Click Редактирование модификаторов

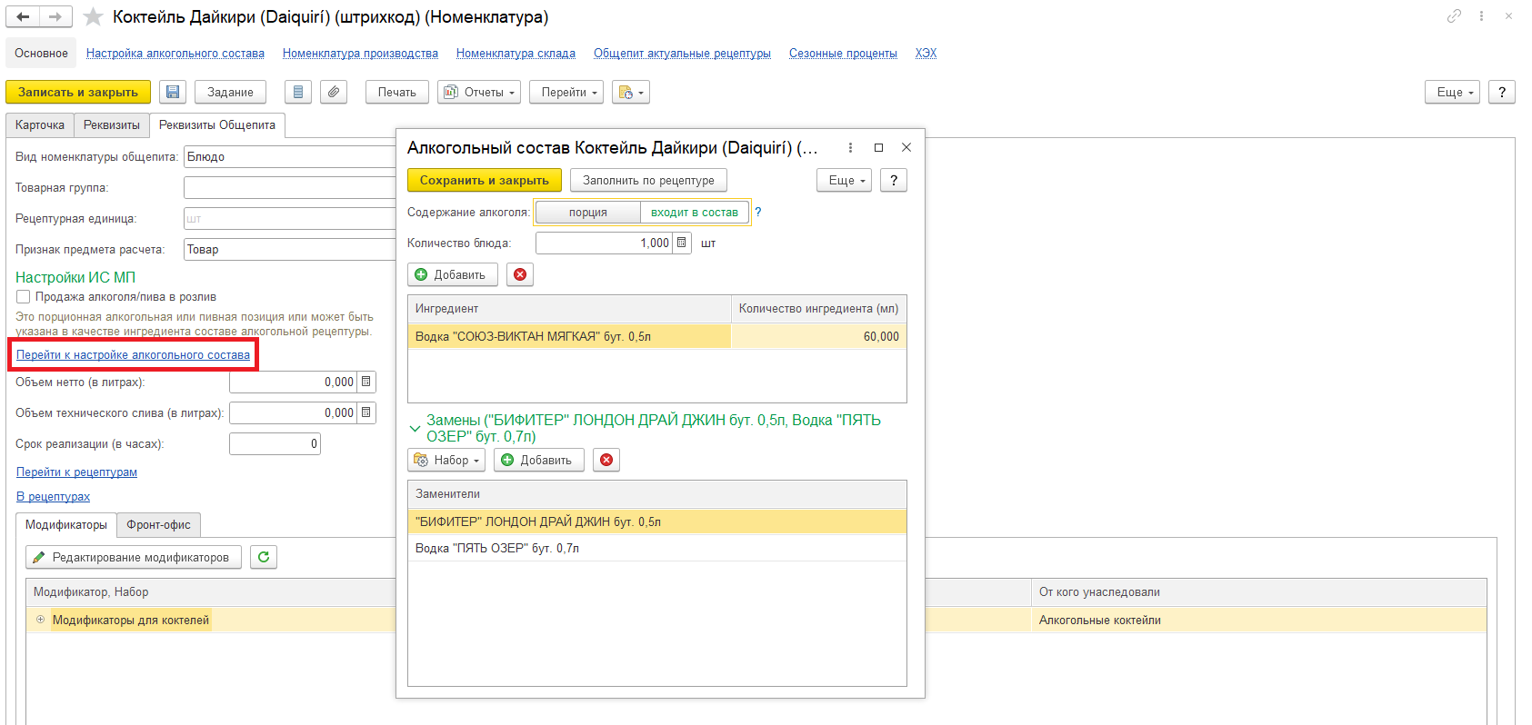[x=134, y=557]
